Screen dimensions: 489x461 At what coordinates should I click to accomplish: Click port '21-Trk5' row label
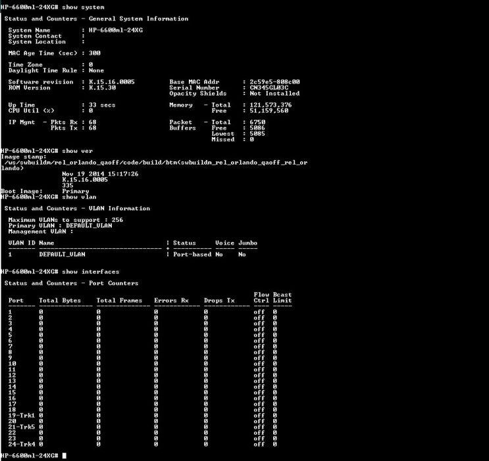click(22, 427)
